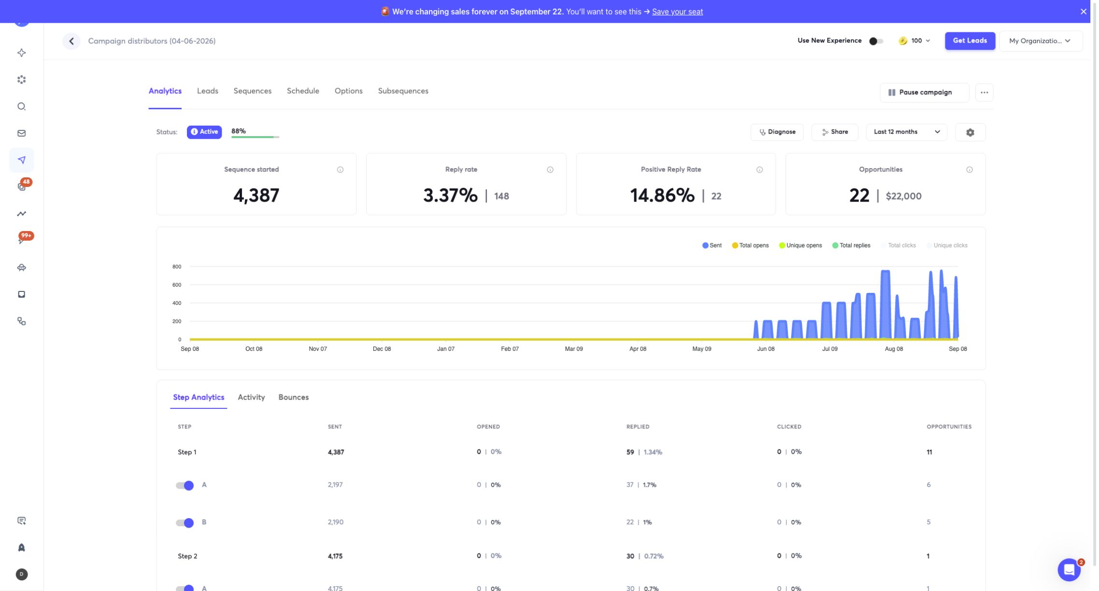
Task: Enable Total clicks series in legend
Action: 898,245
